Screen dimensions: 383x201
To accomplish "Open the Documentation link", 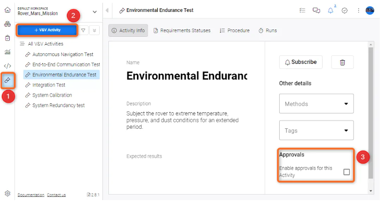I will 31,195.
